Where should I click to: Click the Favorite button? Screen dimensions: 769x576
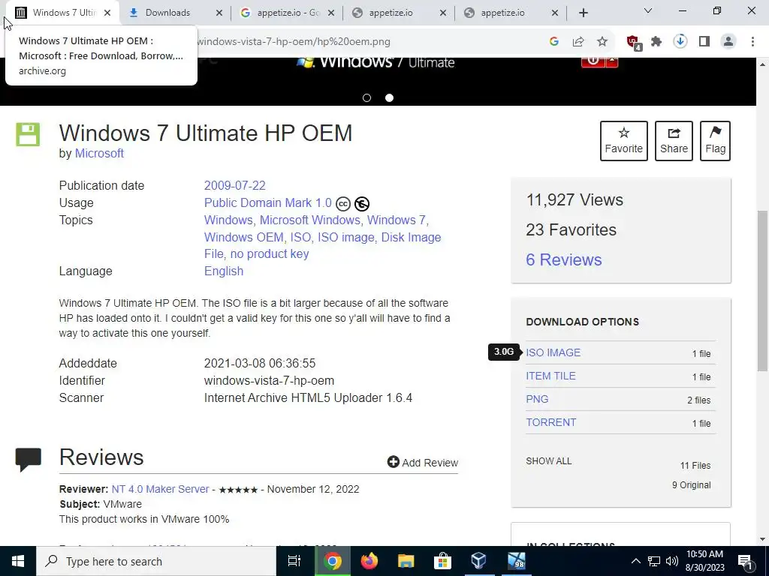pos(624,141)
